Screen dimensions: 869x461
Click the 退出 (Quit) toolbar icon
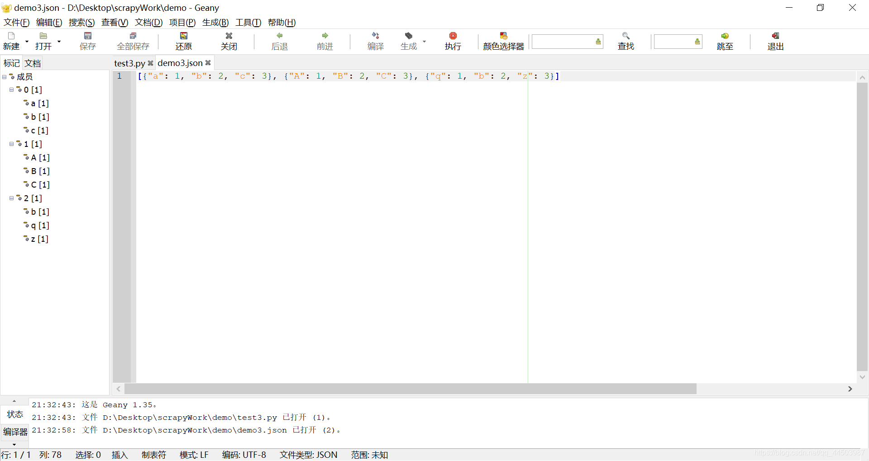point(775,42)
